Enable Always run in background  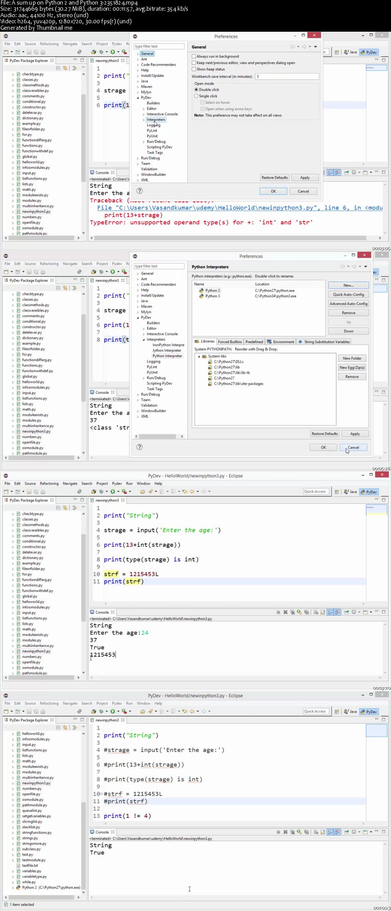point(194,56)
